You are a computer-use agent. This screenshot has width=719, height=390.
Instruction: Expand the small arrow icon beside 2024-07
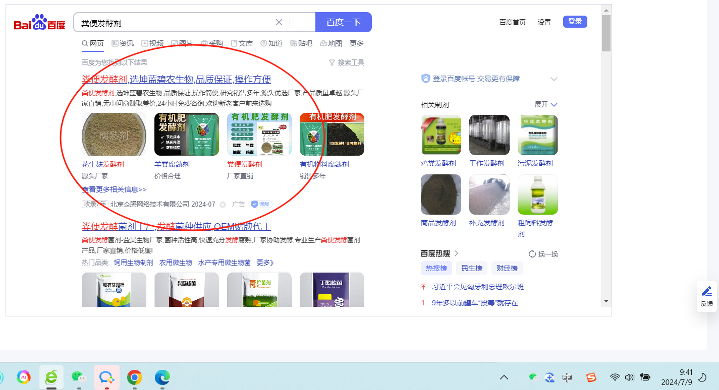pyautogui.click(x=223, y=205)
